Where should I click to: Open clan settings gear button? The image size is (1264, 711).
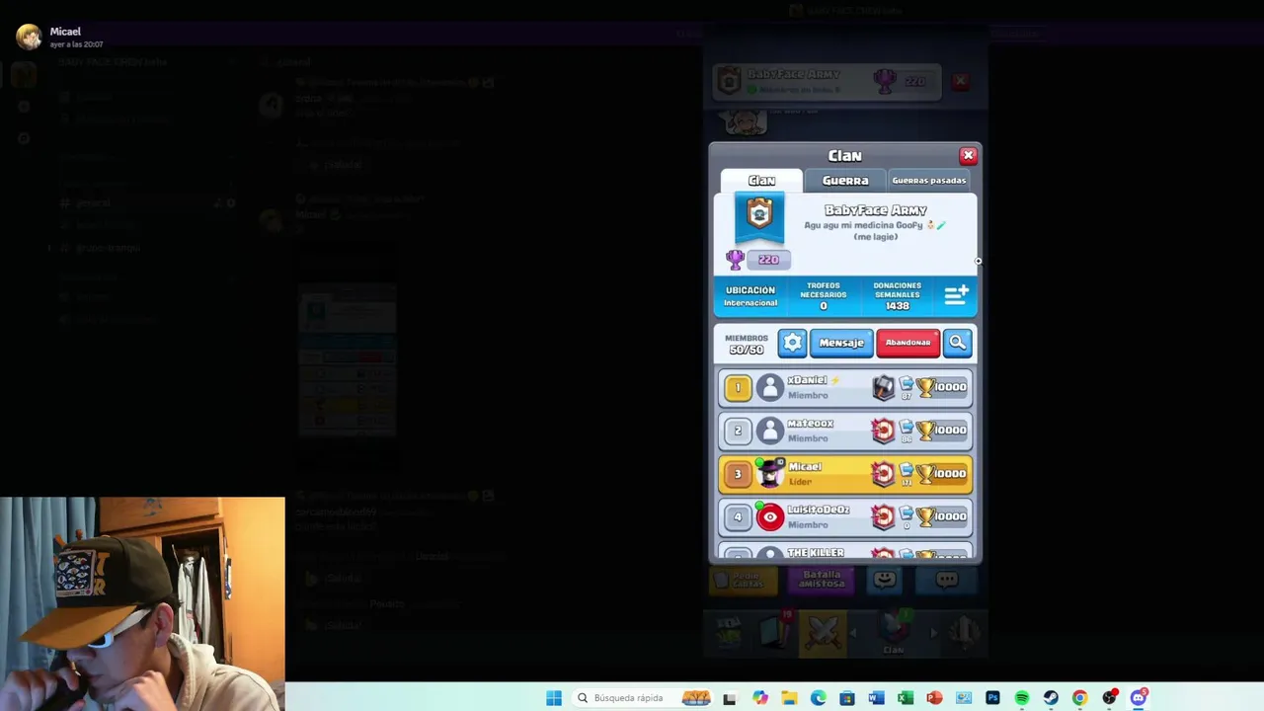tap(792, 343)
